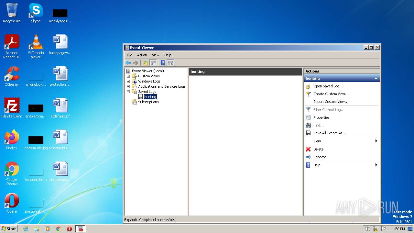The height and width of the screenshot is (233, 414).
Task: Click the Properties sheet icon
Action: click(x=308, y=117)
